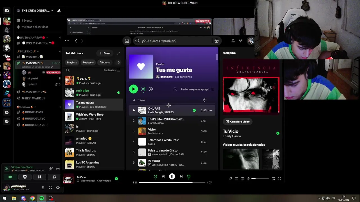The width and height of the screenshot is (360, 202).
Task: Toggle liked checkmark in now-playing bar
Action: click(x=116, y=178)
